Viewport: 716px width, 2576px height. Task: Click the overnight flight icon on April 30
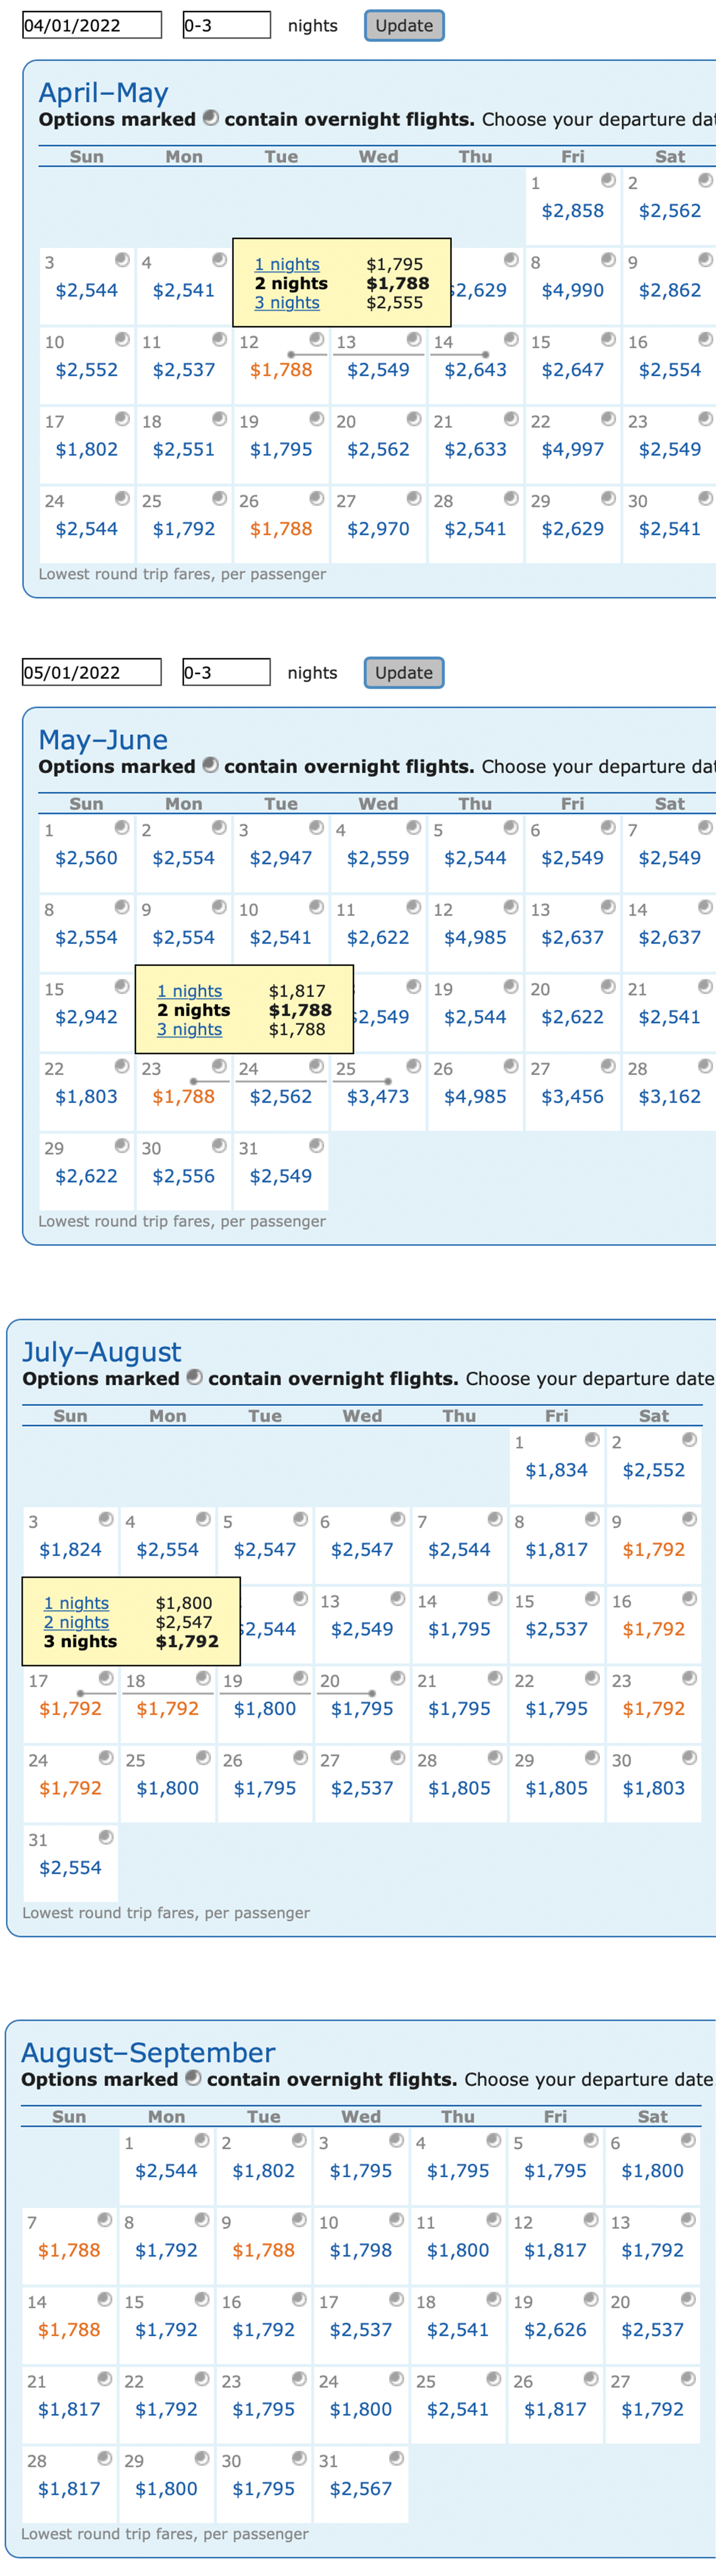click(x=705, y=498)
